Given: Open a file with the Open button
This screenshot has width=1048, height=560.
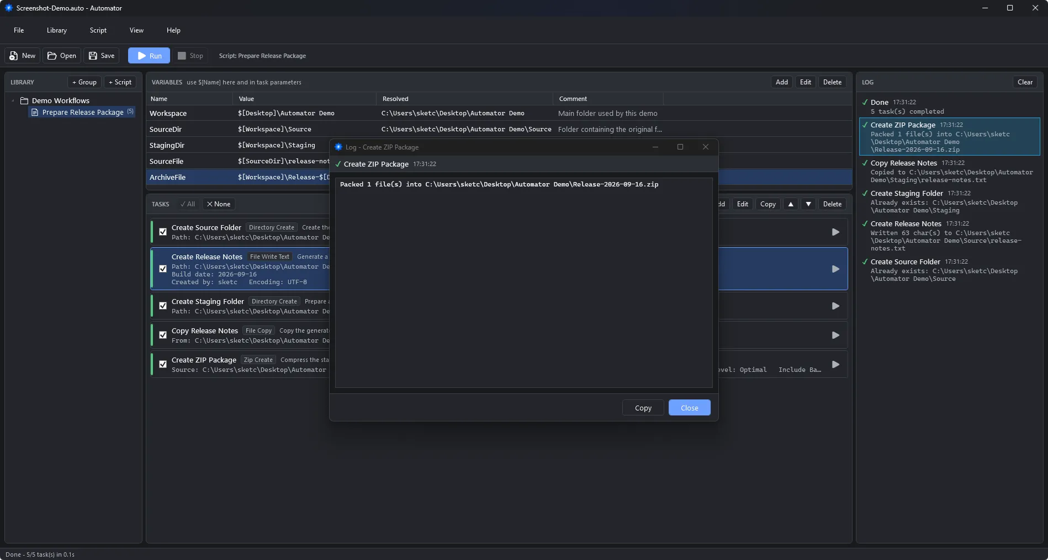Looking at the screenshot, I should 62,56.
